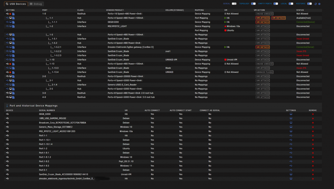This screenshot has height=189, width=334.
Task: Click VM Attach on MSI:MYSTIC_LIGHT row
Action: [263, 26]
